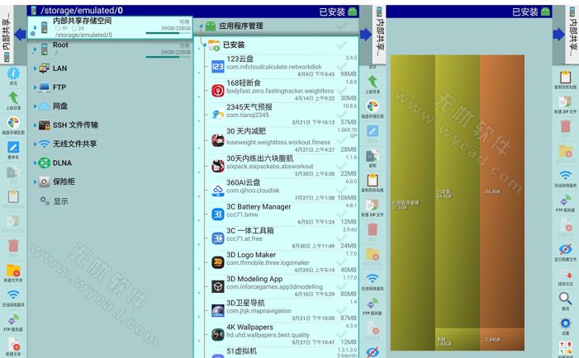Click the blue right arrow beside center toolbar

[366, 35]
